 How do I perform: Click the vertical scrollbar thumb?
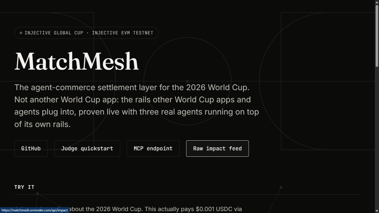(377, 36)
